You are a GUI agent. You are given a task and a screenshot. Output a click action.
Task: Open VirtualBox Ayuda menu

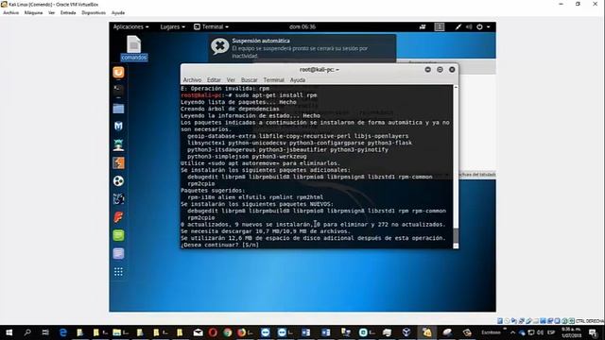(118, 12)
